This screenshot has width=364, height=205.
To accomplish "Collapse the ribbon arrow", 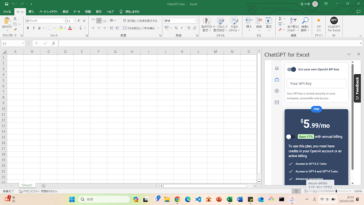I will 360,36.
